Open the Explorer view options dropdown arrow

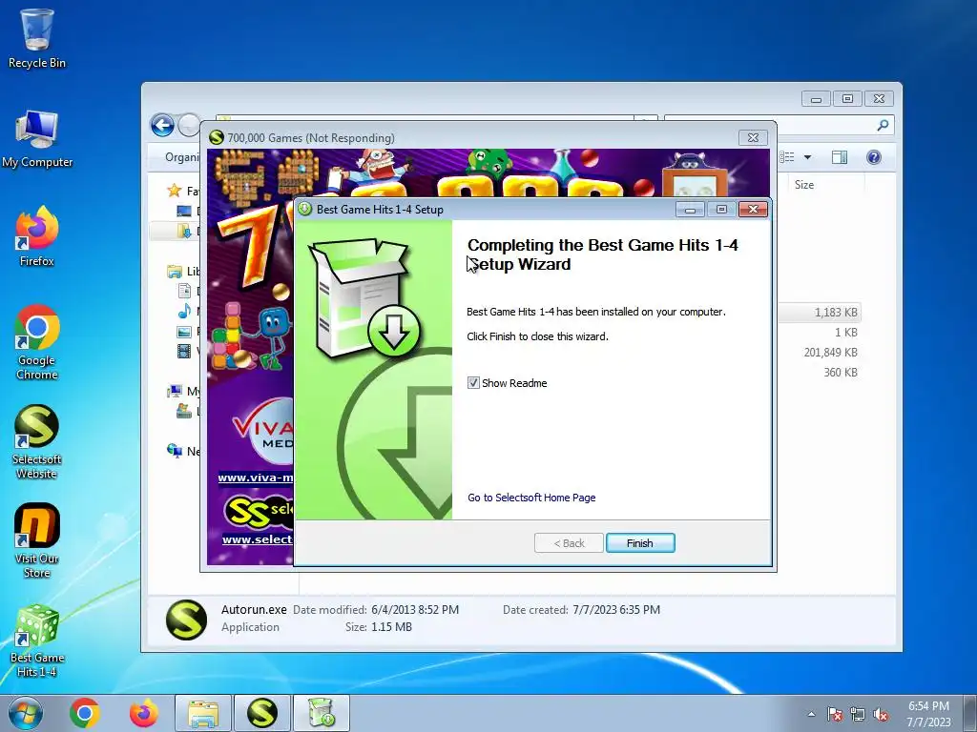(x=807, y=157)
